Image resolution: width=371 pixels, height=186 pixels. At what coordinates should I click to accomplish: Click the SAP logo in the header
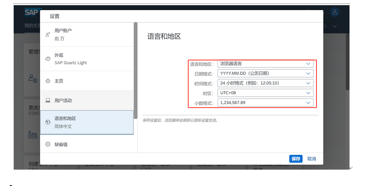click(30, 12)
